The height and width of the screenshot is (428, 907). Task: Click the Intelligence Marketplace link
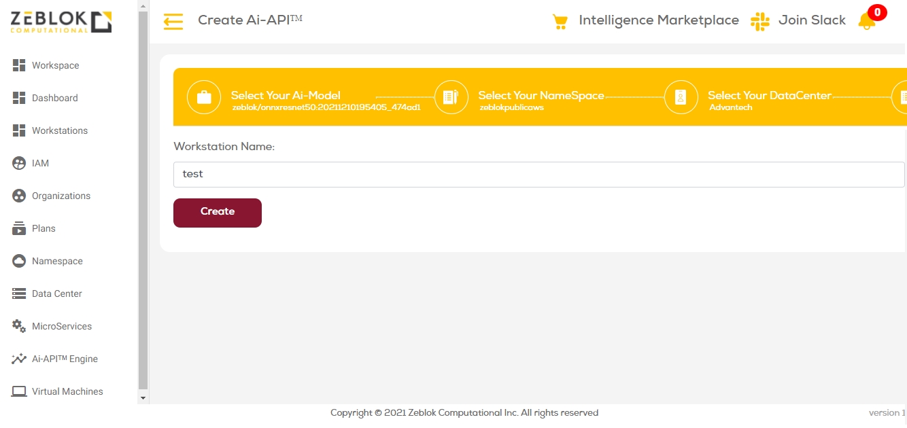(x=658, y=20)
